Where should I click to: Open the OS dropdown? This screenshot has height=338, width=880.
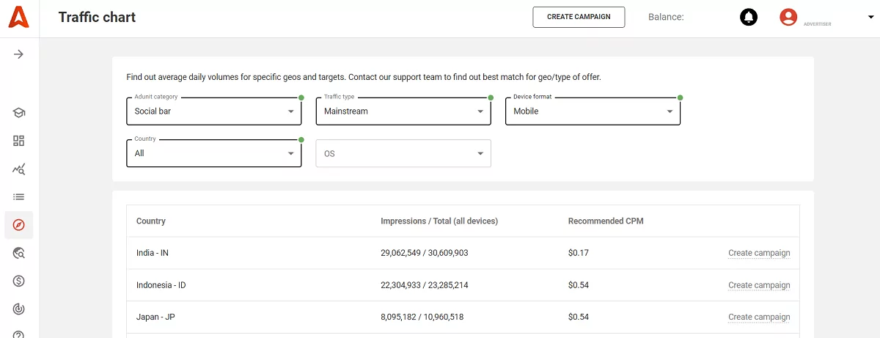point(403,153)
